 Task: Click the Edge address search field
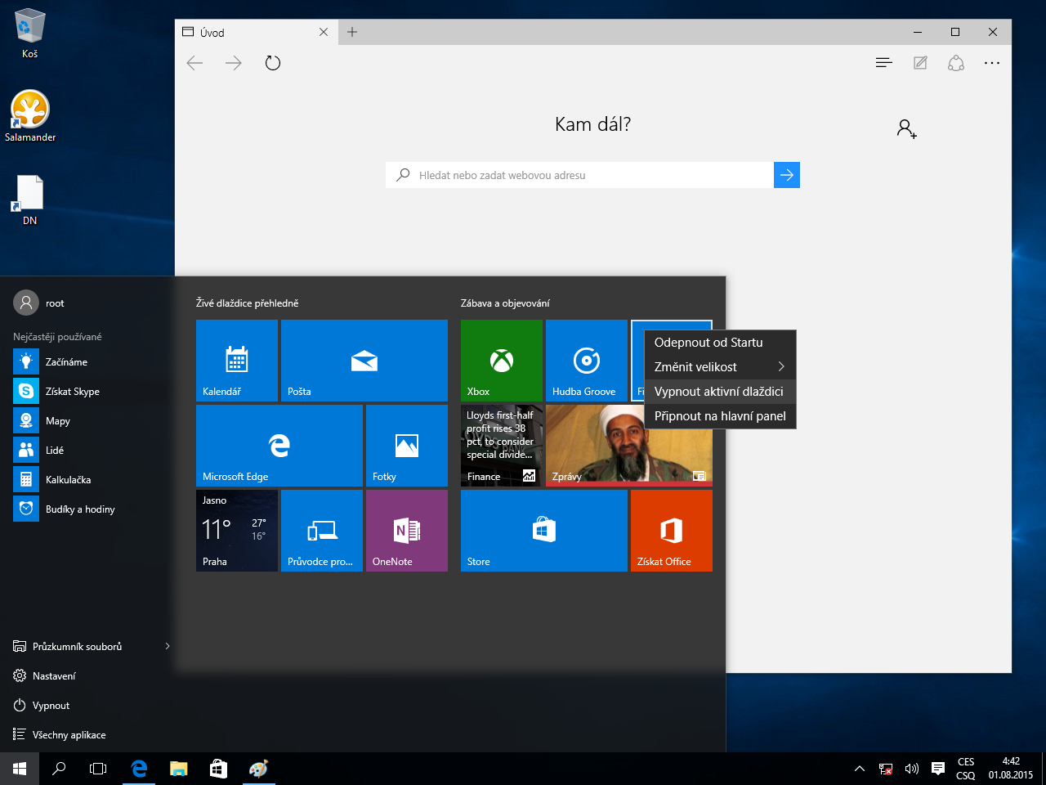click(579, 175)
